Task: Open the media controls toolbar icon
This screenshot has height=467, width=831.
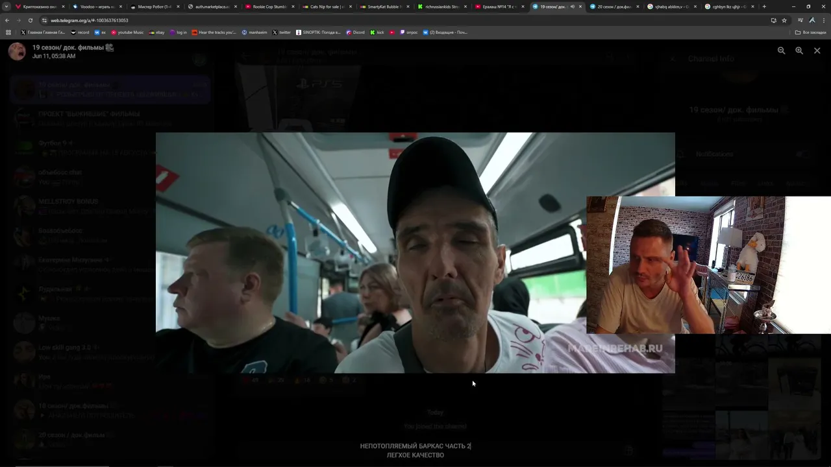Action: pyautogui.click(x=800, y=20)
